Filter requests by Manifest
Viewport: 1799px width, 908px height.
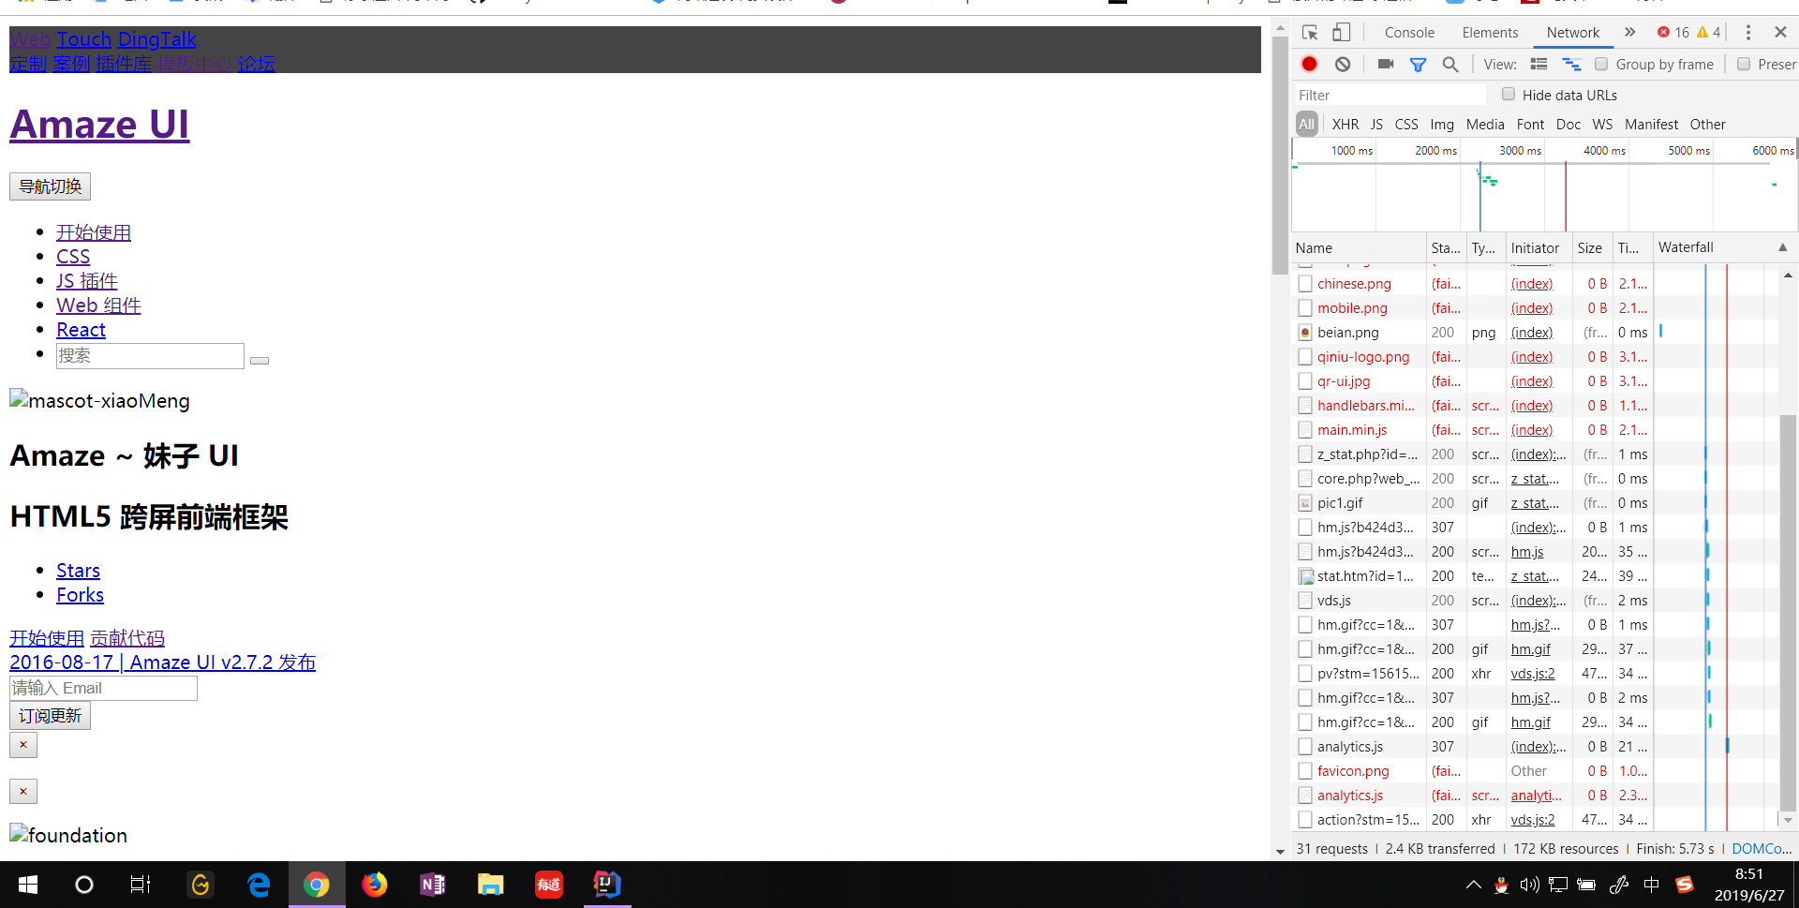click(1652, 125)
